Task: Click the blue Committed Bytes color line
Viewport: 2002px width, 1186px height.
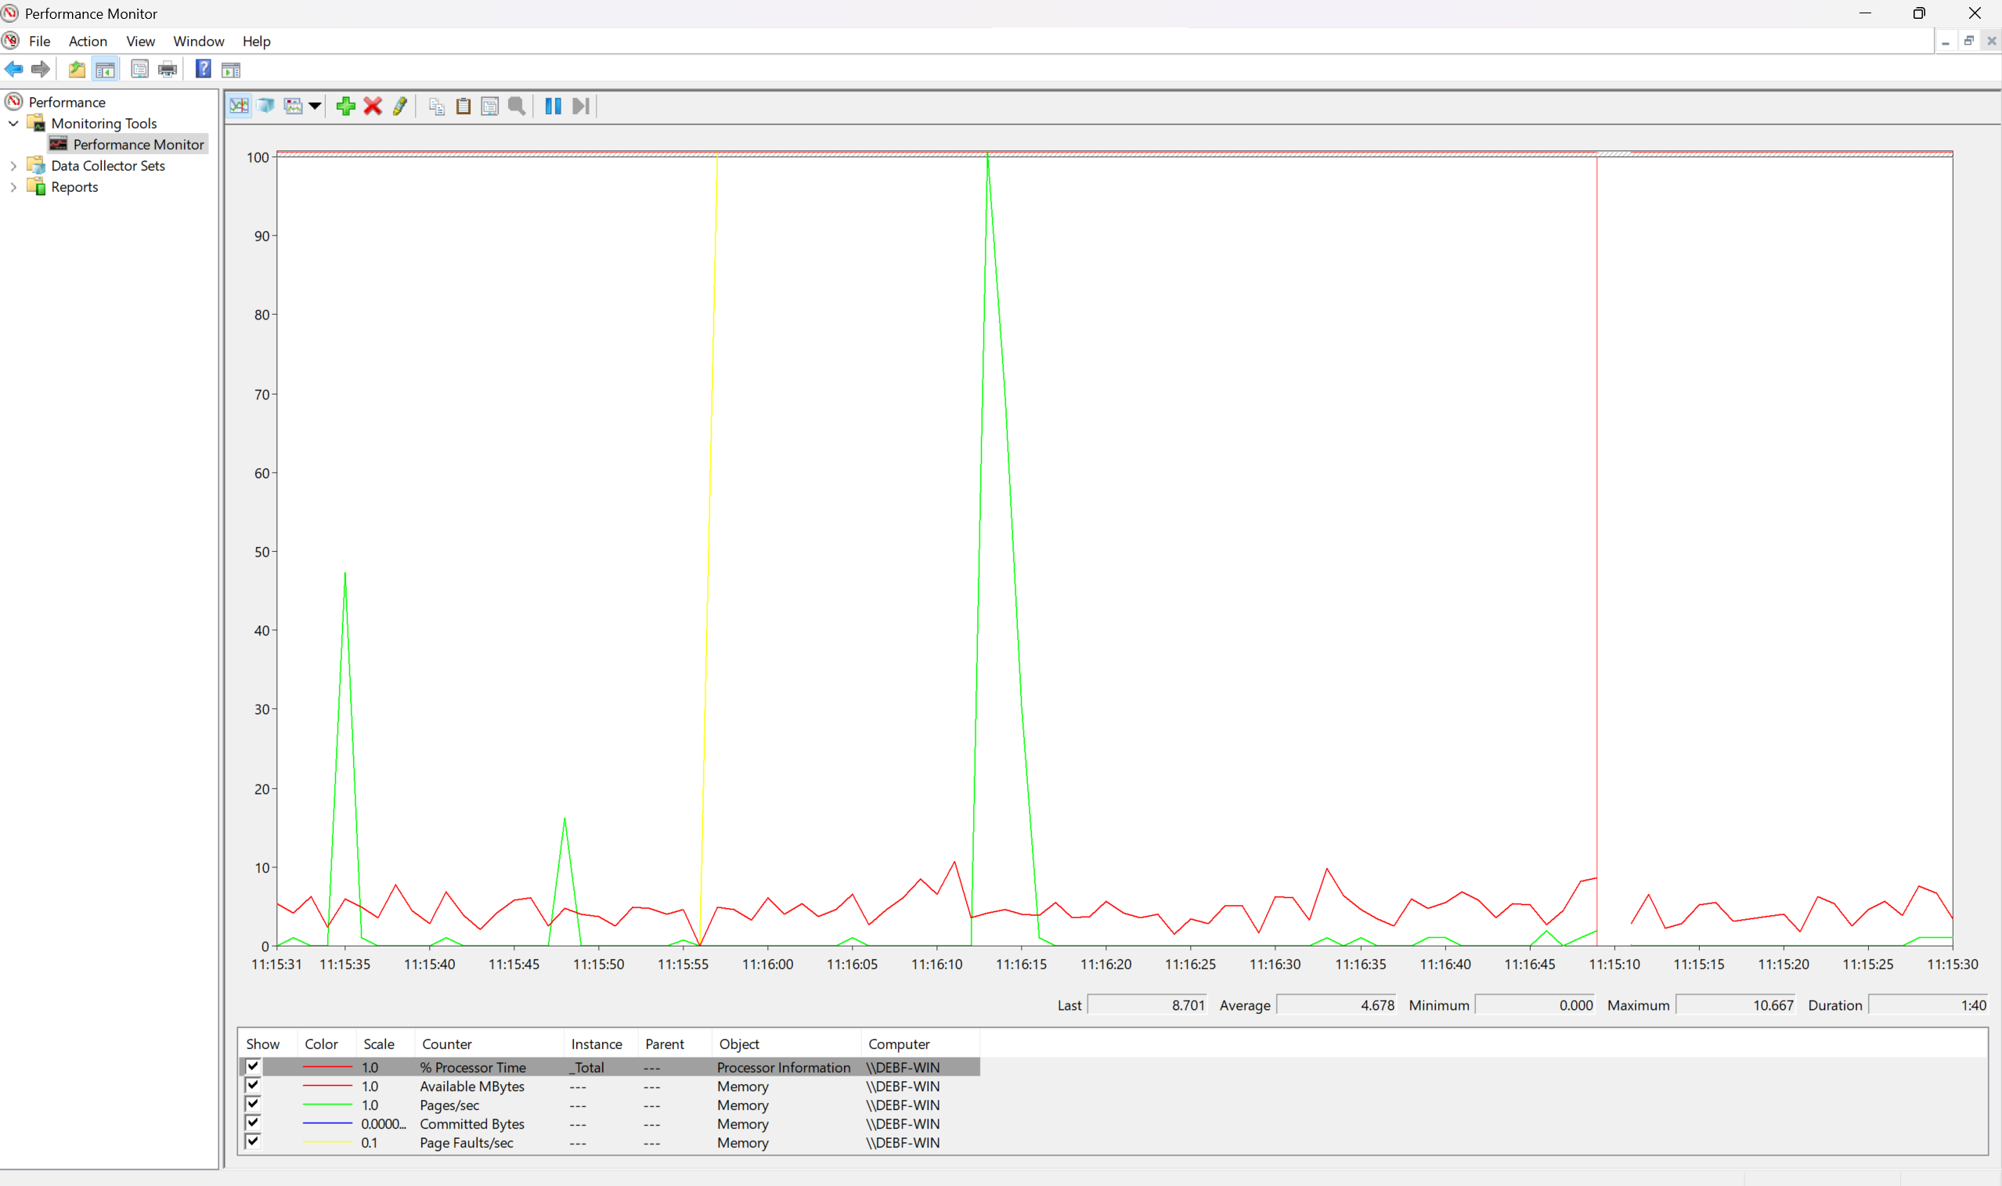Action: click(x=326, y=1123)
